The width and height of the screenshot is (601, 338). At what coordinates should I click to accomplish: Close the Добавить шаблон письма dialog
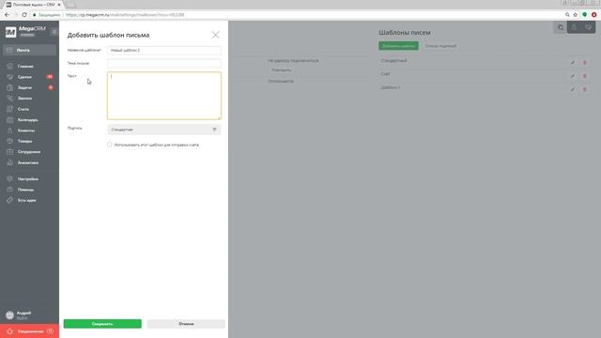click(x=215, y=35)
